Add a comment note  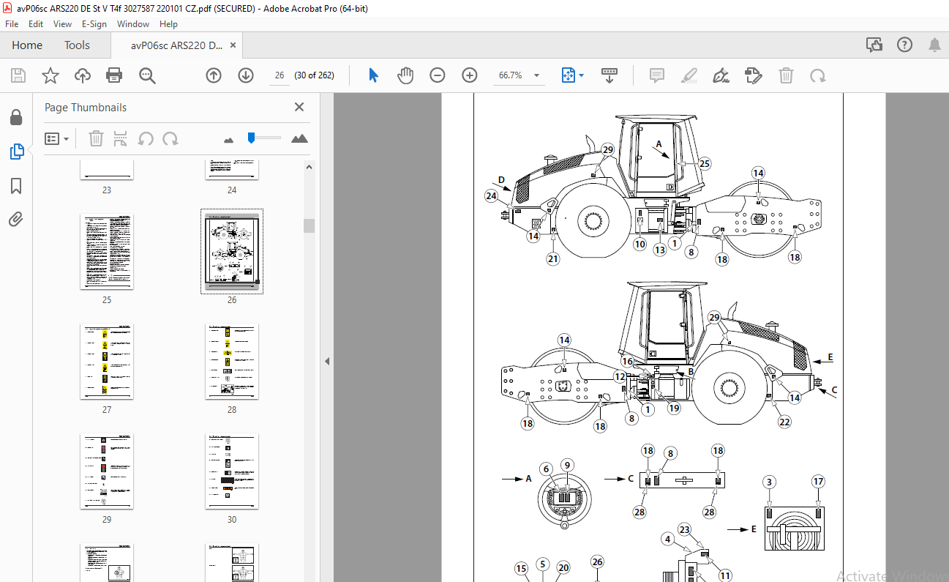click(x=656, y=75)
